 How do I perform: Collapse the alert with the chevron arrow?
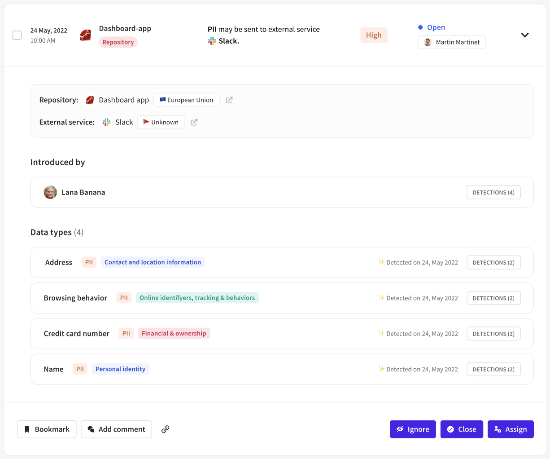point(525,35)
